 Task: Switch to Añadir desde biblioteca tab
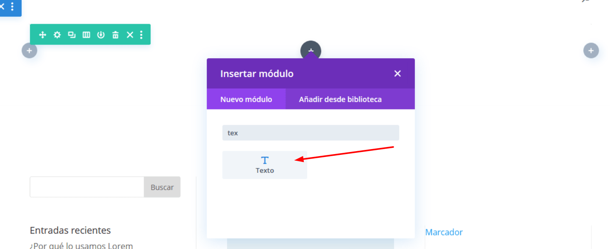point(340,99)
